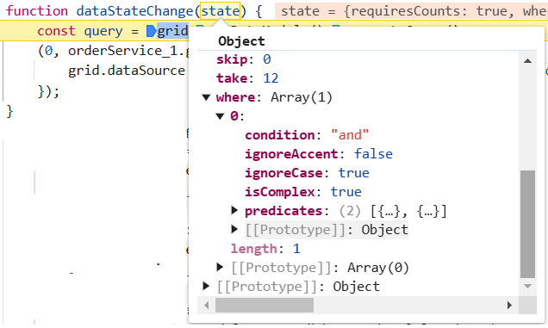This screenshot has width=548, height=328.
Task: Select the ignoreCase: true row
Action: click(x=307, y=173)
